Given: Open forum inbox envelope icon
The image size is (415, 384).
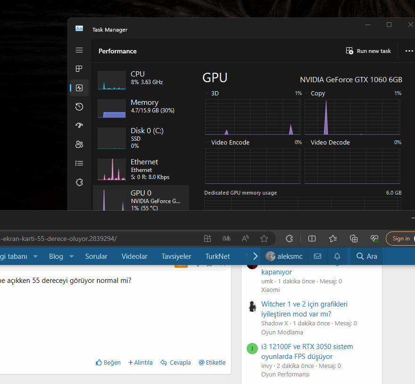Looking at the screenshot, I should (x=317, y=256).
